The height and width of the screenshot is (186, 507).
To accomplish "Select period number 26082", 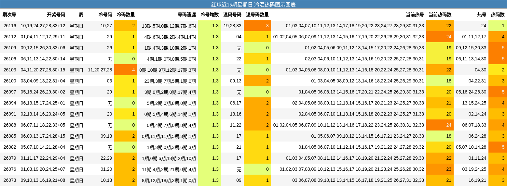I will click(10, 147).
